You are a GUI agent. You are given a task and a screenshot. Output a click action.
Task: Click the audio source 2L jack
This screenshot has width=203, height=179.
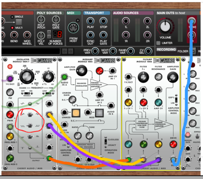pyautogui.click(x=147, y=21)
